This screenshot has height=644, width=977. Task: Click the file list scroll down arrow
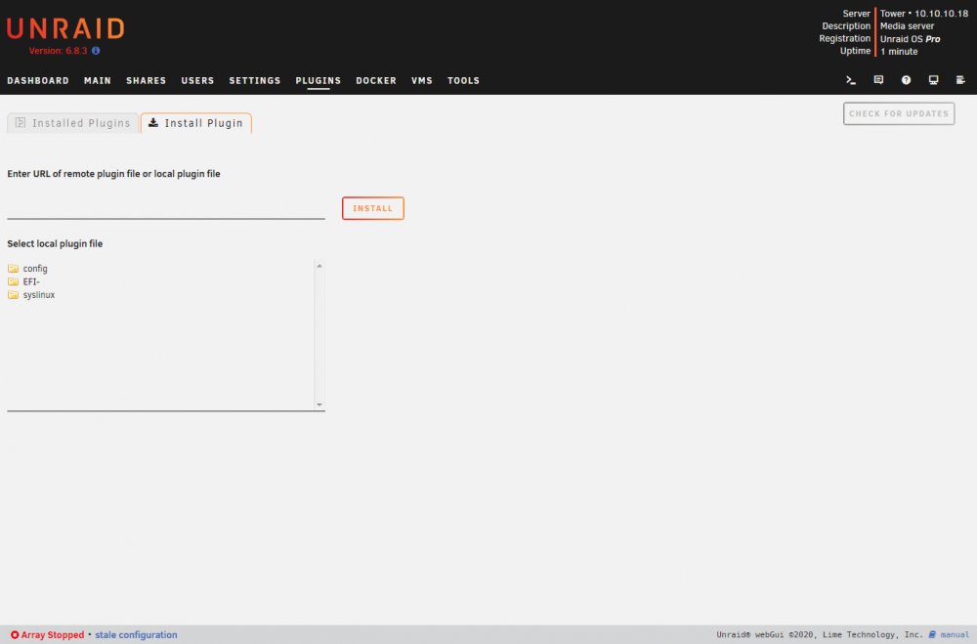pyautogui.click(x=319, y=405)
